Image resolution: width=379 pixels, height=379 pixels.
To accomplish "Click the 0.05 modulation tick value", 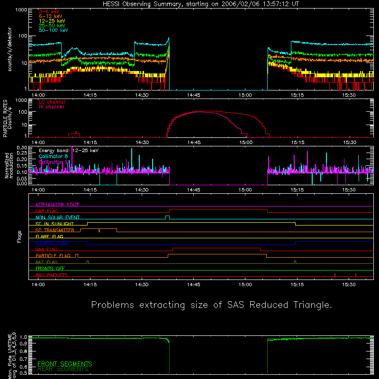I will click(x=22, y=179).
